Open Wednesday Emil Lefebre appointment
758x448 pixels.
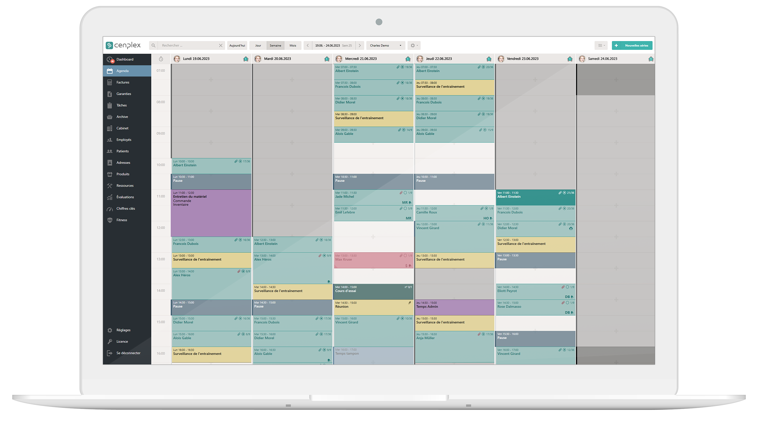coord(374,213)
